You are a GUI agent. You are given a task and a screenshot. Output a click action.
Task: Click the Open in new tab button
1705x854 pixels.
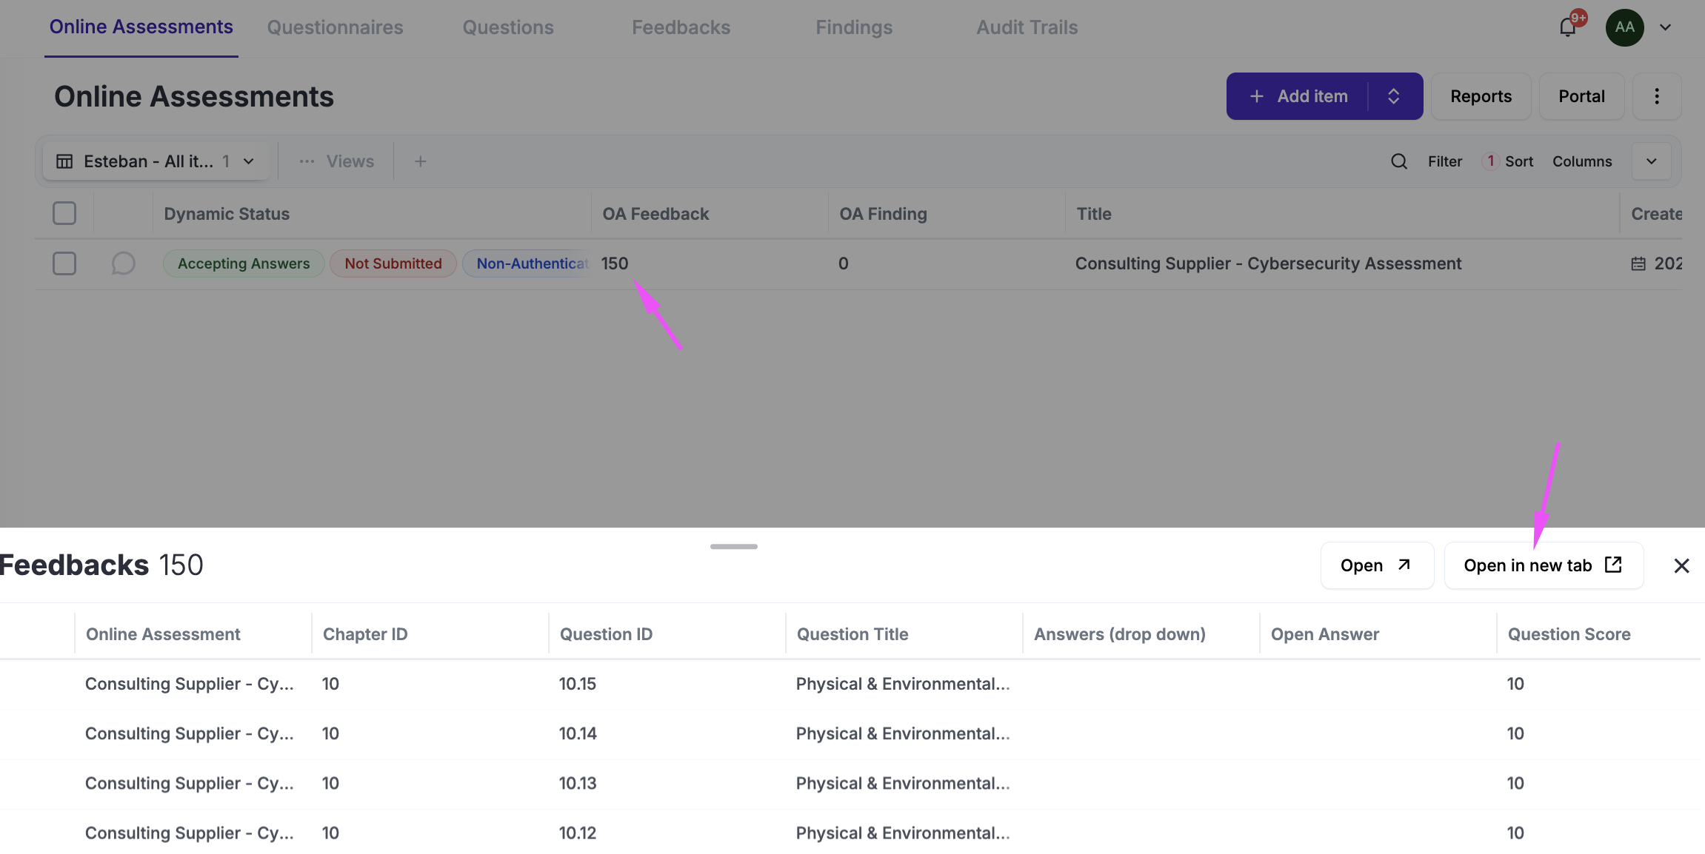[1544, 566]
